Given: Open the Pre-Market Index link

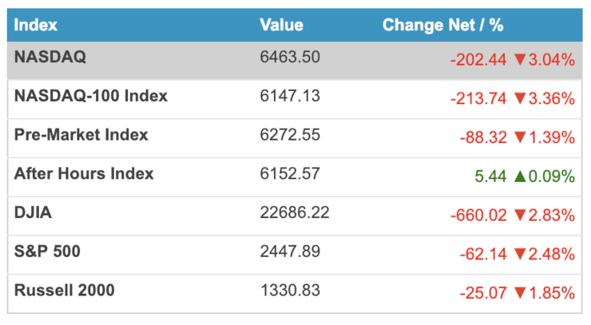Looking at the screenshot, I should [81, 135].
